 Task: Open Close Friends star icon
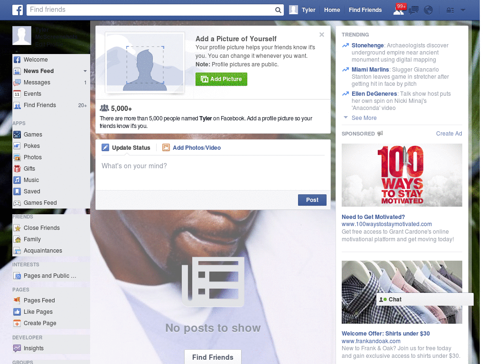pyautogui.click(x=17, y=228)
